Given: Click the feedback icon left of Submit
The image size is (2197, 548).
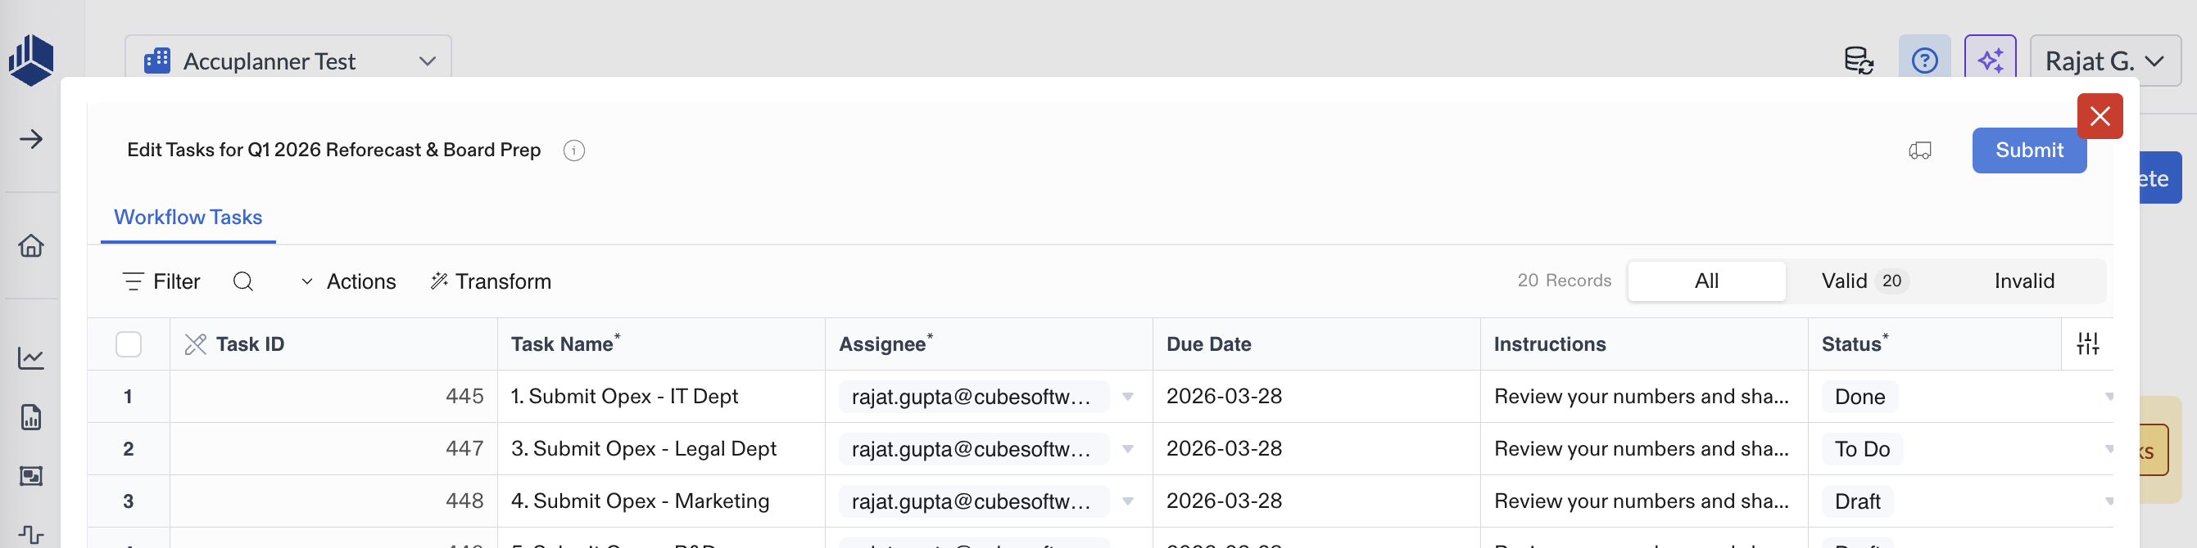Looking at the screenshot, I should [x=1919, y=150].
